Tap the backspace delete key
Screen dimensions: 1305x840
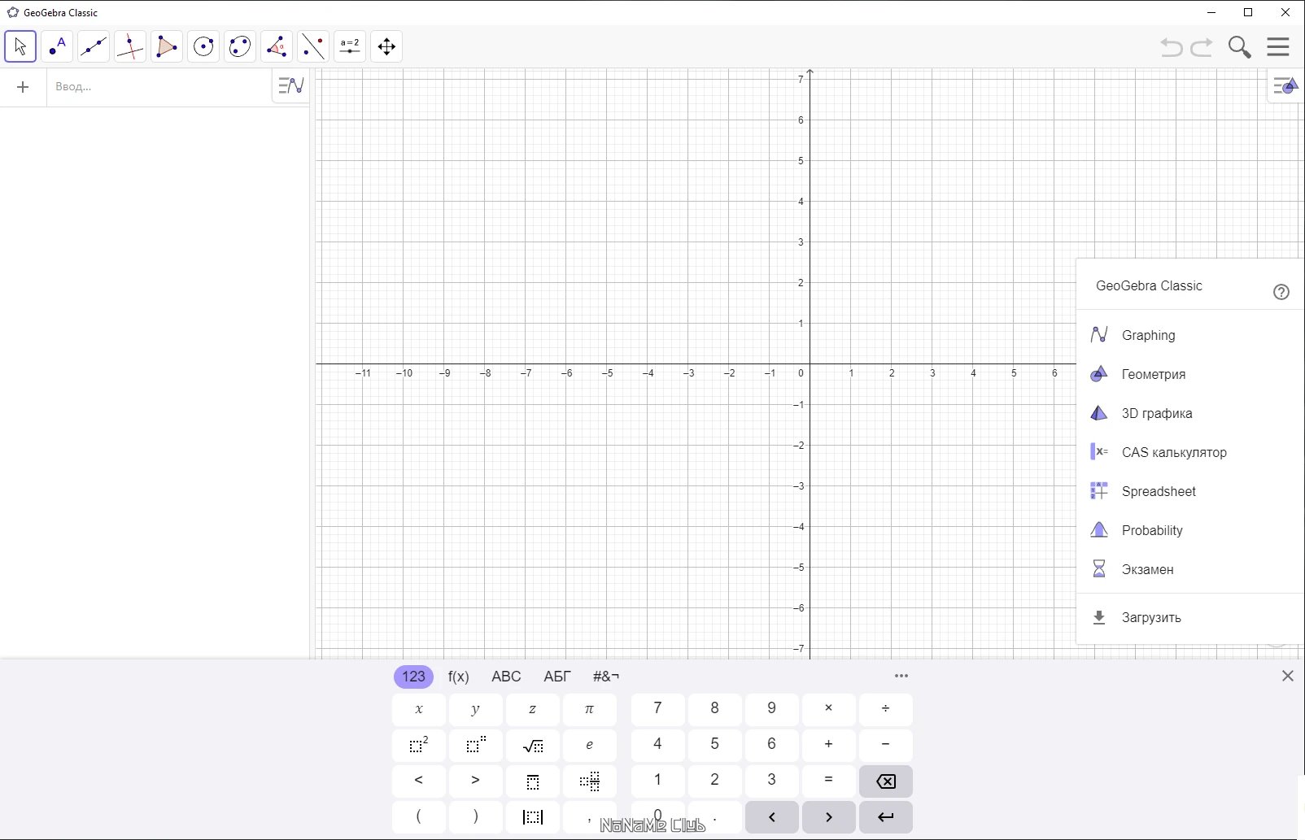click(x=886, y=781)
